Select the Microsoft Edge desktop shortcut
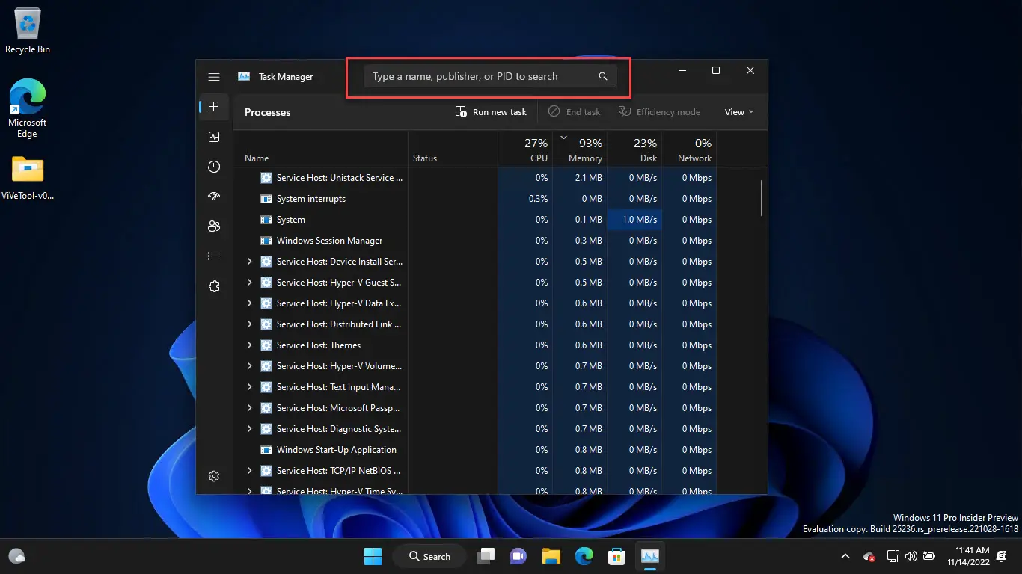 coord(28,109)
